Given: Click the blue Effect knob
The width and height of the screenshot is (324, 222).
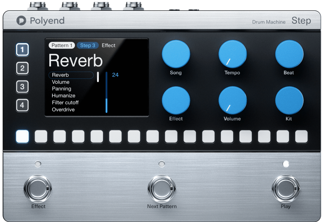Looking at the screenshot, I should (x=176, y=100).
